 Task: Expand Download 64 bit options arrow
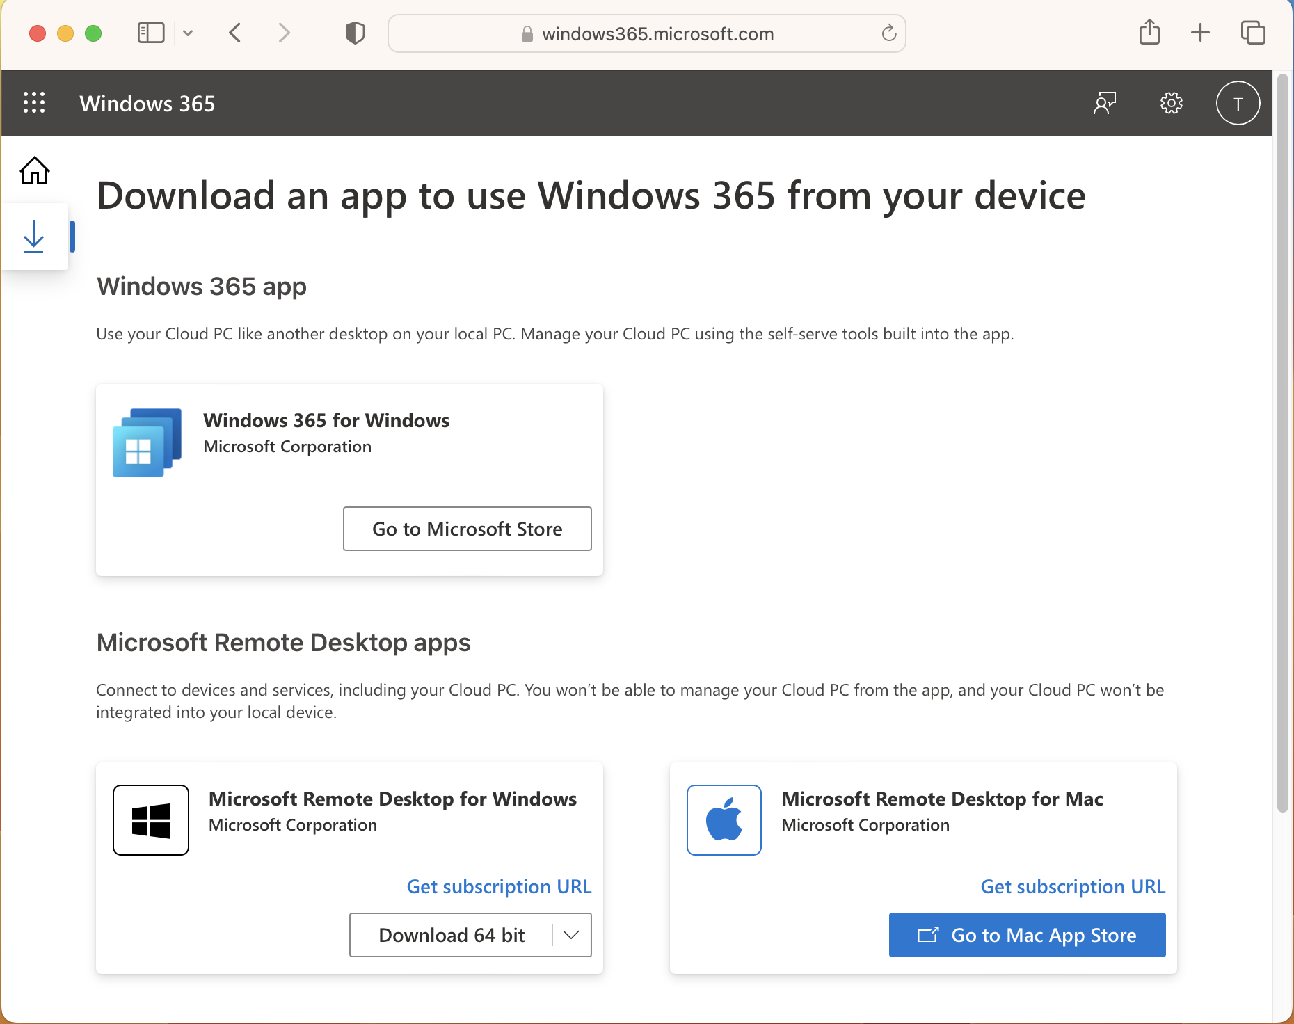572,935
